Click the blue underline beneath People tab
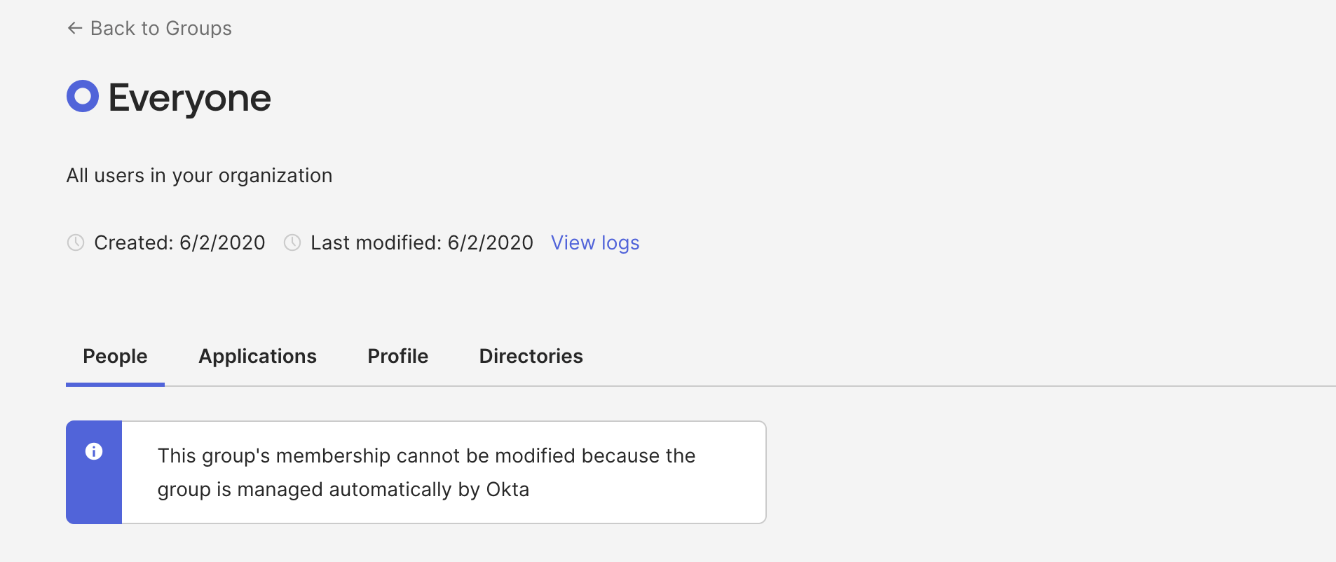 (x=115, y=384)
